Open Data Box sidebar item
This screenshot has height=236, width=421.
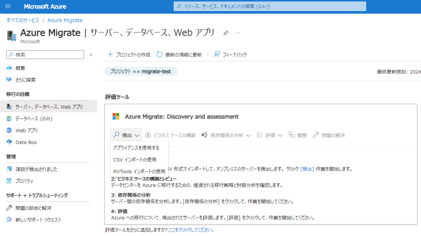tap(26, 142)
